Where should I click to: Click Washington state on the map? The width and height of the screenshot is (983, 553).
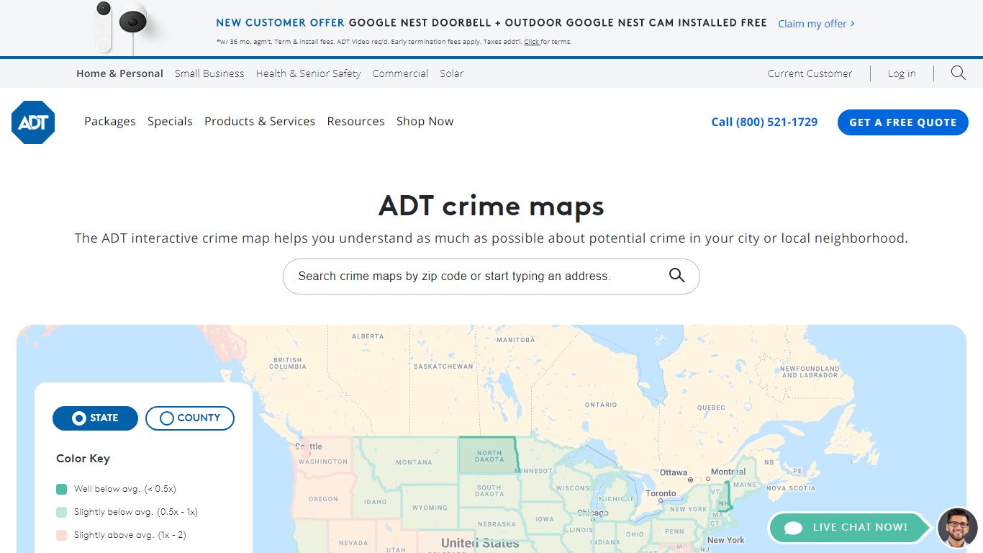tap(322, 458)
